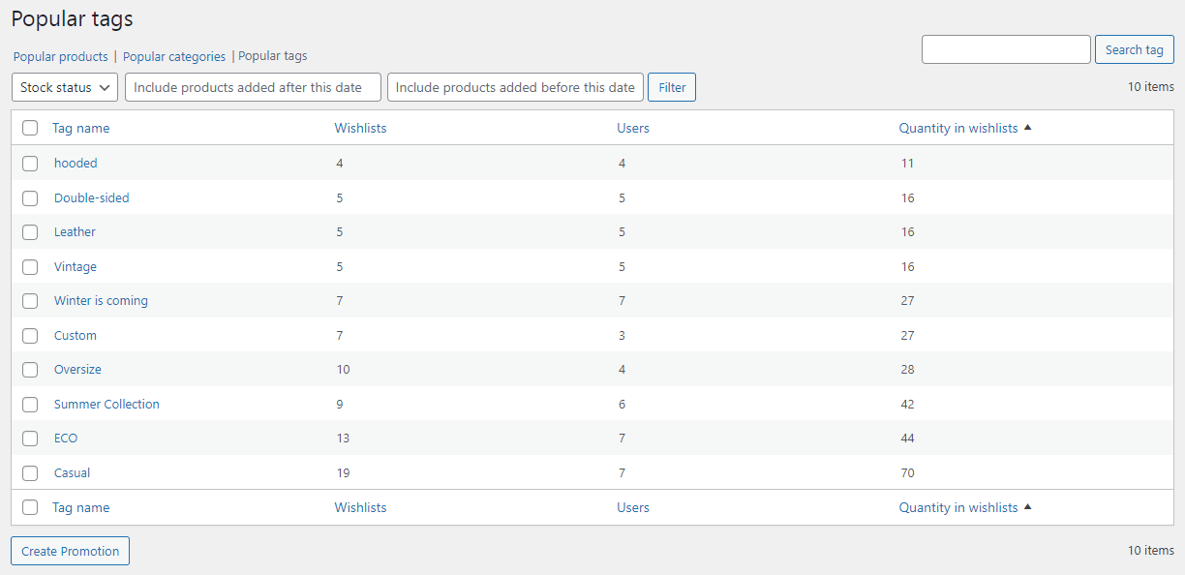Check the box for hooded tag
The image size is (1185, 575).
pyautogui.click(x=30, y=164)
